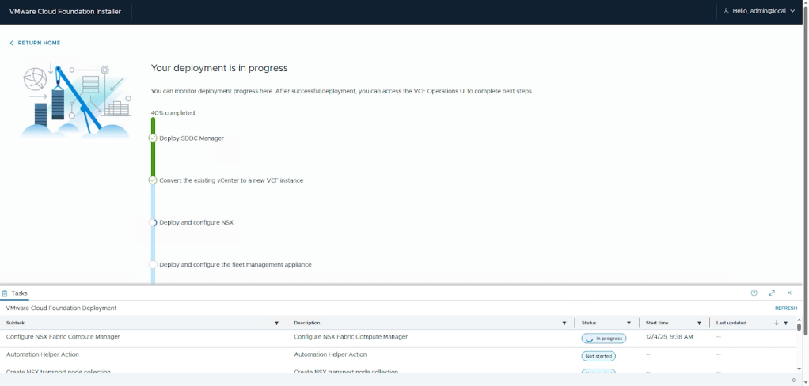Image resolution: width=809 pixels, height=386 pixels.
Task: Click the fleet management appliance step circle
Action: pos(153,264)
